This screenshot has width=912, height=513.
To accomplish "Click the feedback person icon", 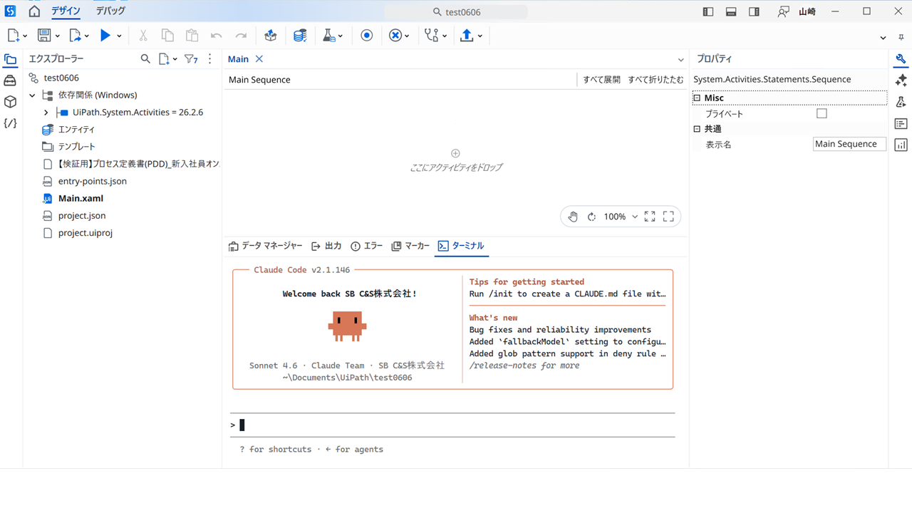I will (784, 11).
